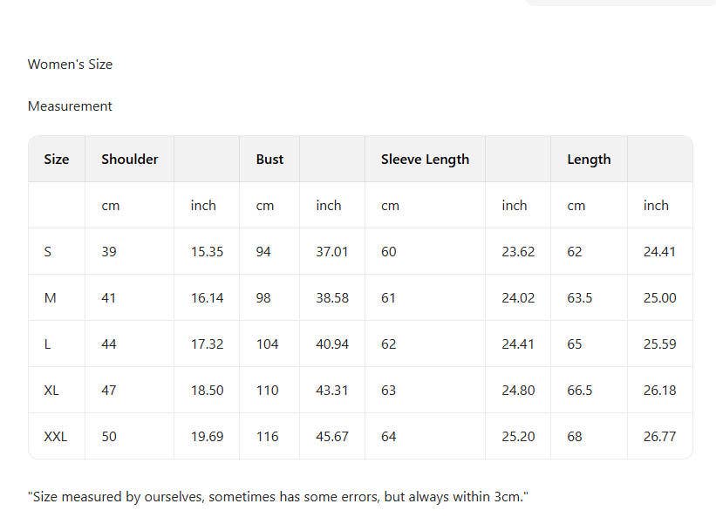The height and width of the screenshot is (524, 716).
Task: Select the XL size row label
Action: [51, 391]
